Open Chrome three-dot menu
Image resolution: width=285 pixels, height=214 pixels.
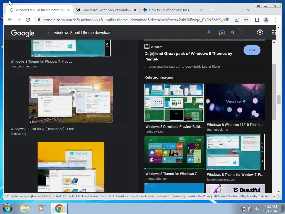[275, 20]
